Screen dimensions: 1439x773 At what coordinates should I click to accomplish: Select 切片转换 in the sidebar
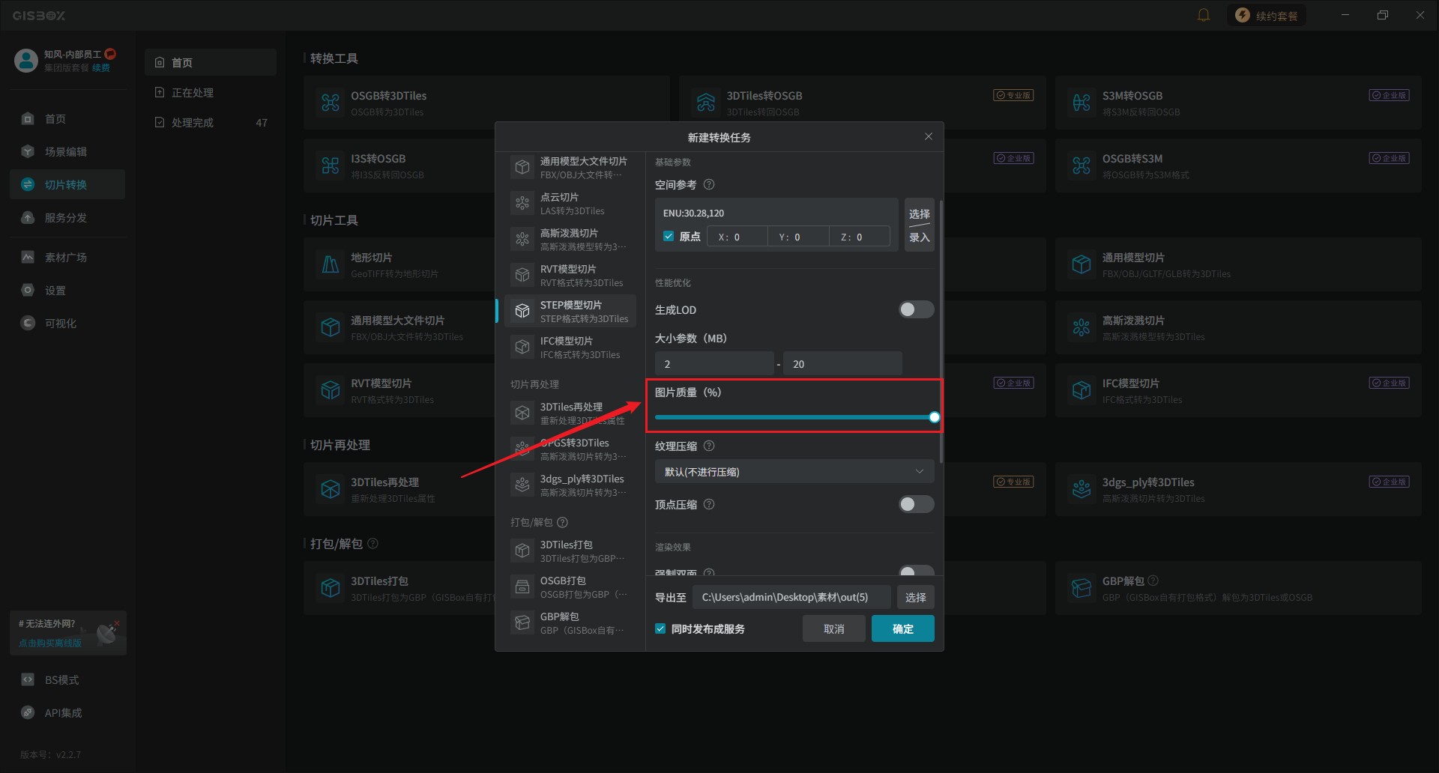click(67, 184)
